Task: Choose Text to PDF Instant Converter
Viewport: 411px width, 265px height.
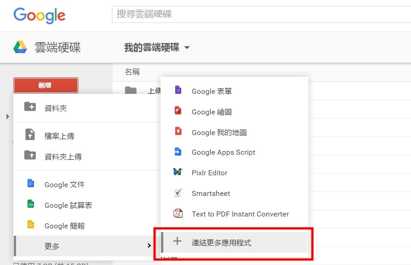Action: tap(234, 214)
